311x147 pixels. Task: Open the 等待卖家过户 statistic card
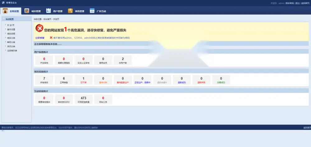[x=123, y=80]
